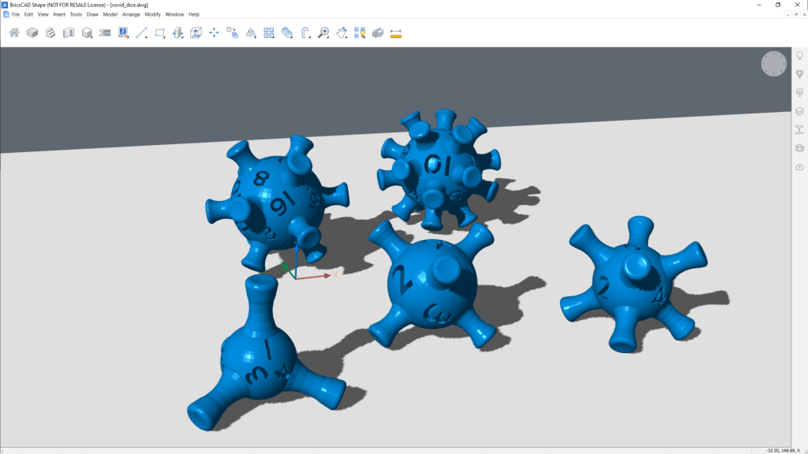Activate the Draw Line tool

coord(142,32)
